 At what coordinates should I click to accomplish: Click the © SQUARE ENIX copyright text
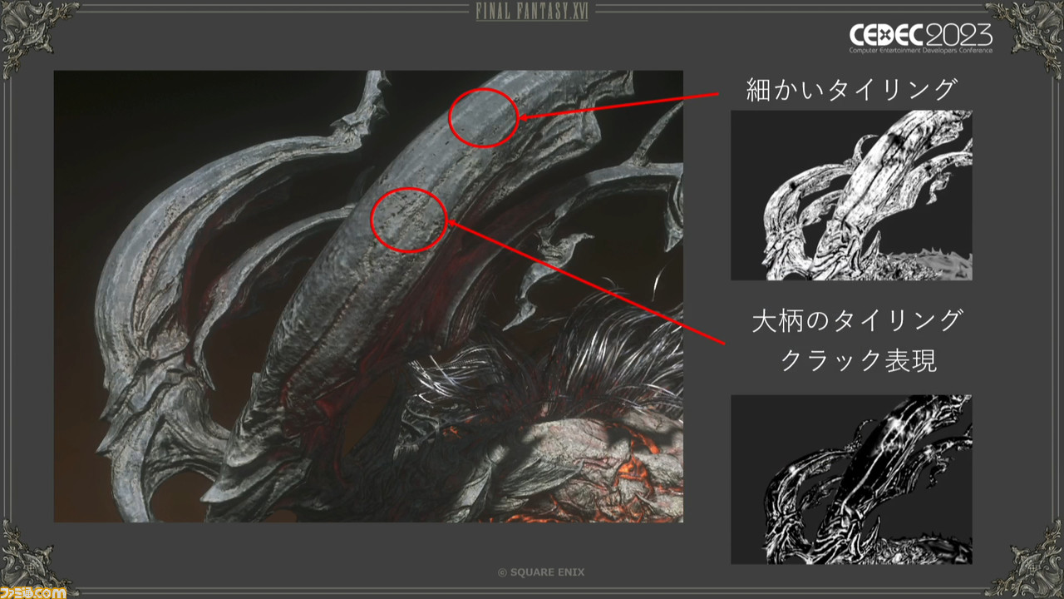[540, 572]
